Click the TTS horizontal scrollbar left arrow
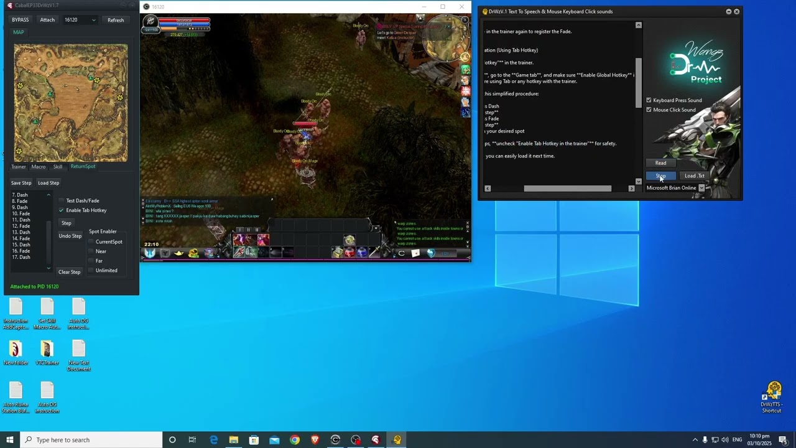The height and width of the screenshot is (448, 796). [488, 189]
